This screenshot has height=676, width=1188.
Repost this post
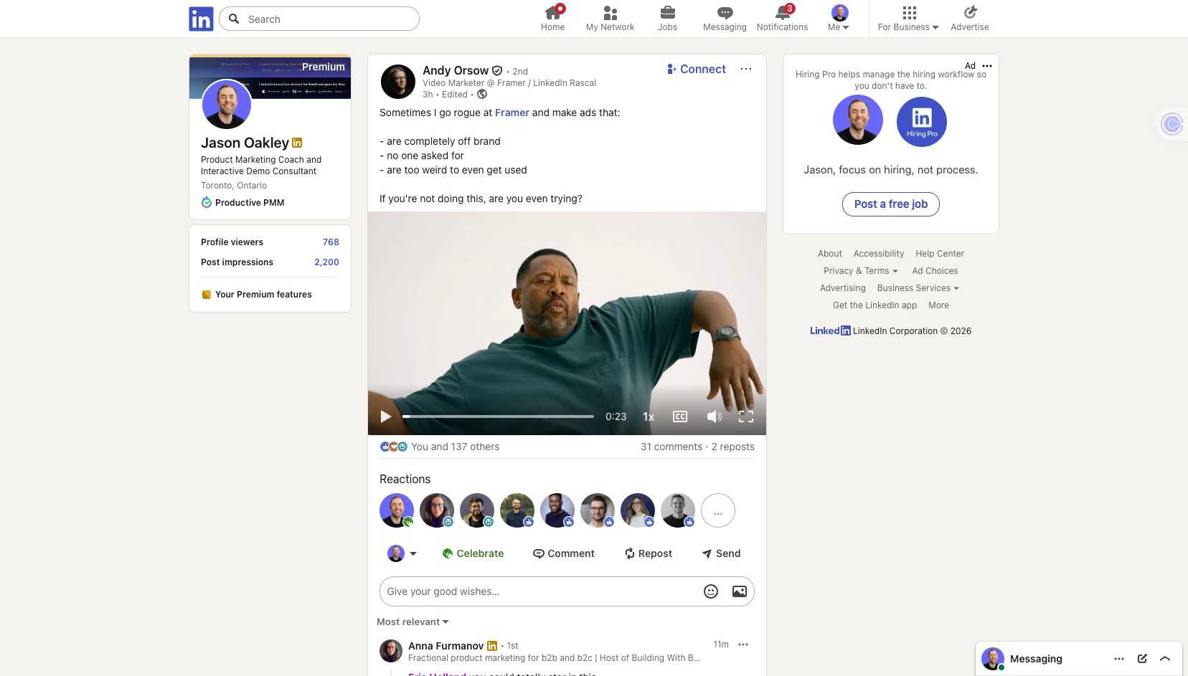coord(649,553)
